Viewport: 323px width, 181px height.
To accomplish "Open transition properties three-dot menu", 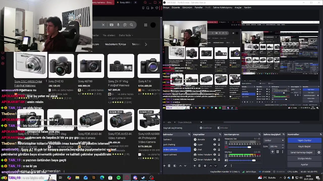I will (x=282, y=152).
